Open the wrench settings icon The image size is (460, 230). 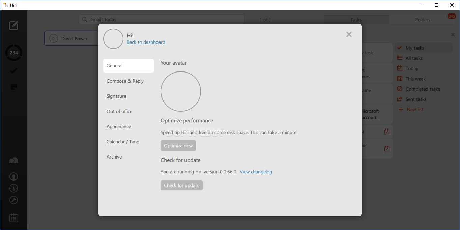click(x=13, y=200)
